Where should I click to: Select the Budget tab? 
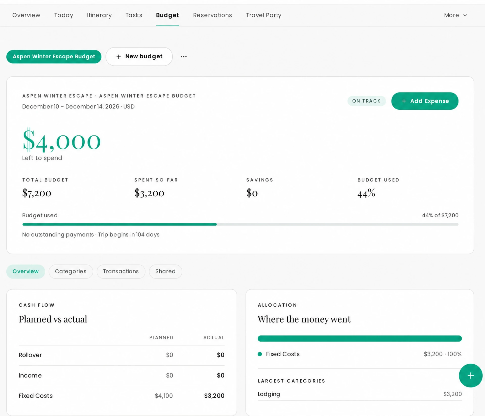pyautogui.click(x=167, y=15)
